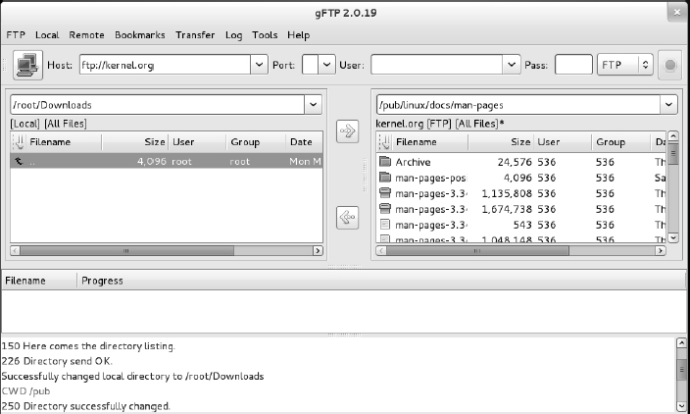Click the User input field
690x414 pixels.
coord(437,65)
